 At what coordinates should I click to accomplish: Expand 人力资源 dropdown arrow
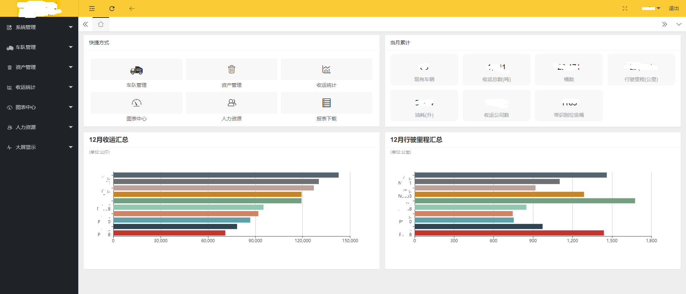71,127
